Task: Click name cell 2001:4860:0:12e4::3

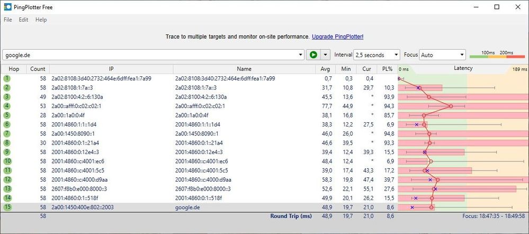Action: coord(199,152)
